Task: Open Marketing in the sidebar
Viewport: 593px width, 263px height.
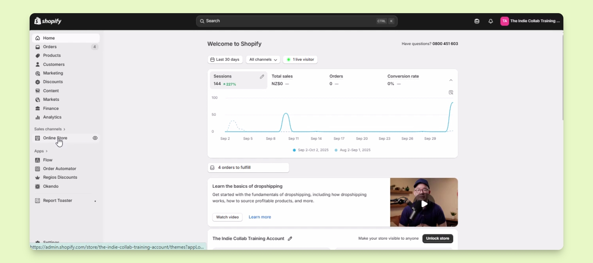Action: pyautogui.click(x=66, y=73)
